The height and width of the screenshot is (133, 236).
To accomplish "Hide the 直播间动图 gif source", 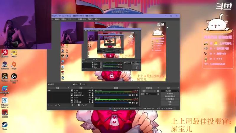I will [x=90, y=95].
